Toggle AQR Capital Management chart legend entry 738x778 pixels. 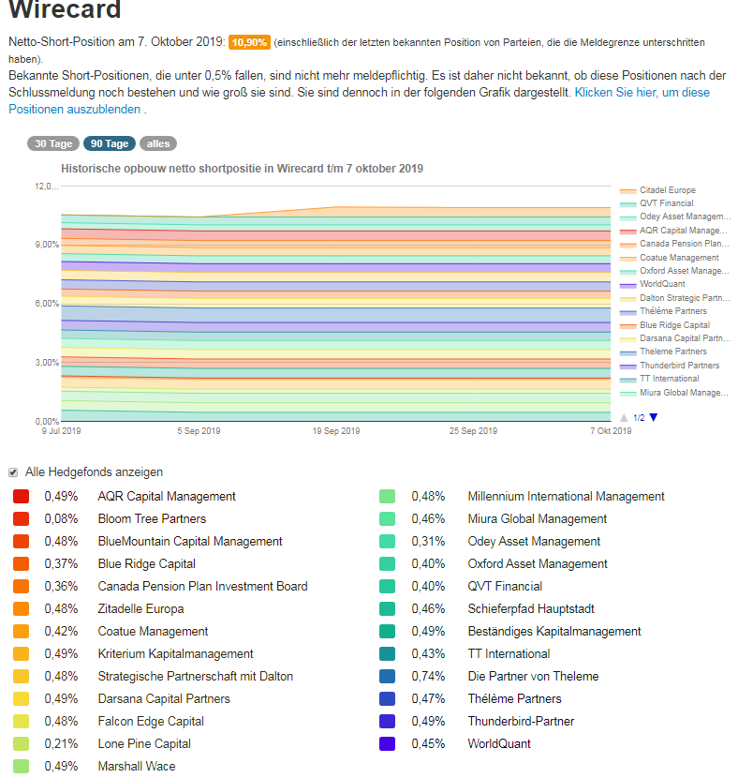pos(673,231)
